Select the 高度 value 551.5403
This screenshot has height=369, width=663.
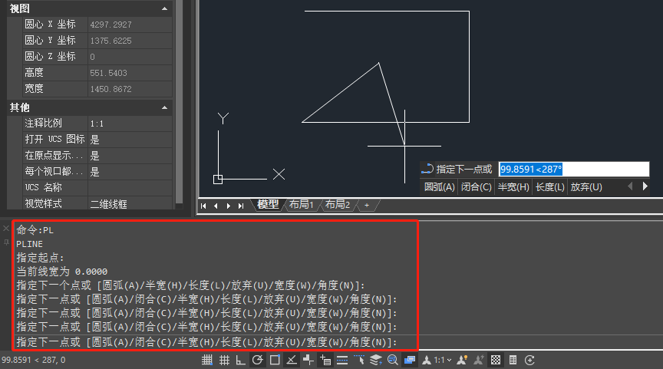coord(130,73)
